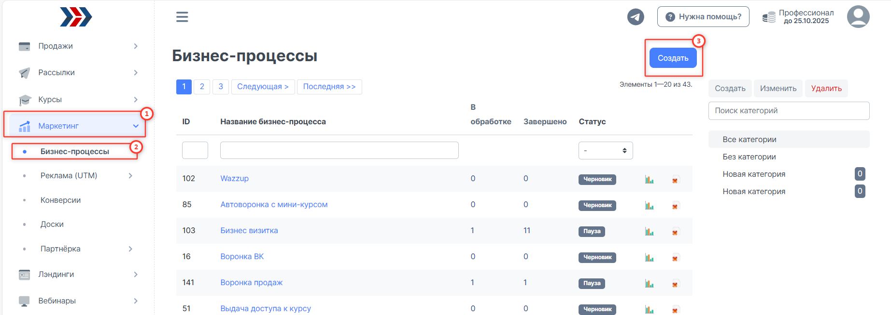The height and width of the screenshot is (315, 891).
Task: Open the Автоворонка с мини-курсом link
Action: pyautogui.click(x=274, y=205)
